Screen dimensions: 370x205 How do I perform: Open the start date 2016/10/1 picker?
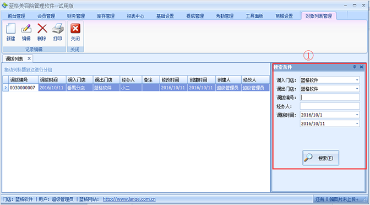click(x=357, y=115)
